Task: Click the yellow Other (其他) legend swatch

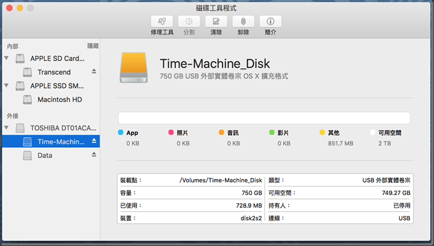Action: (322, 133)
